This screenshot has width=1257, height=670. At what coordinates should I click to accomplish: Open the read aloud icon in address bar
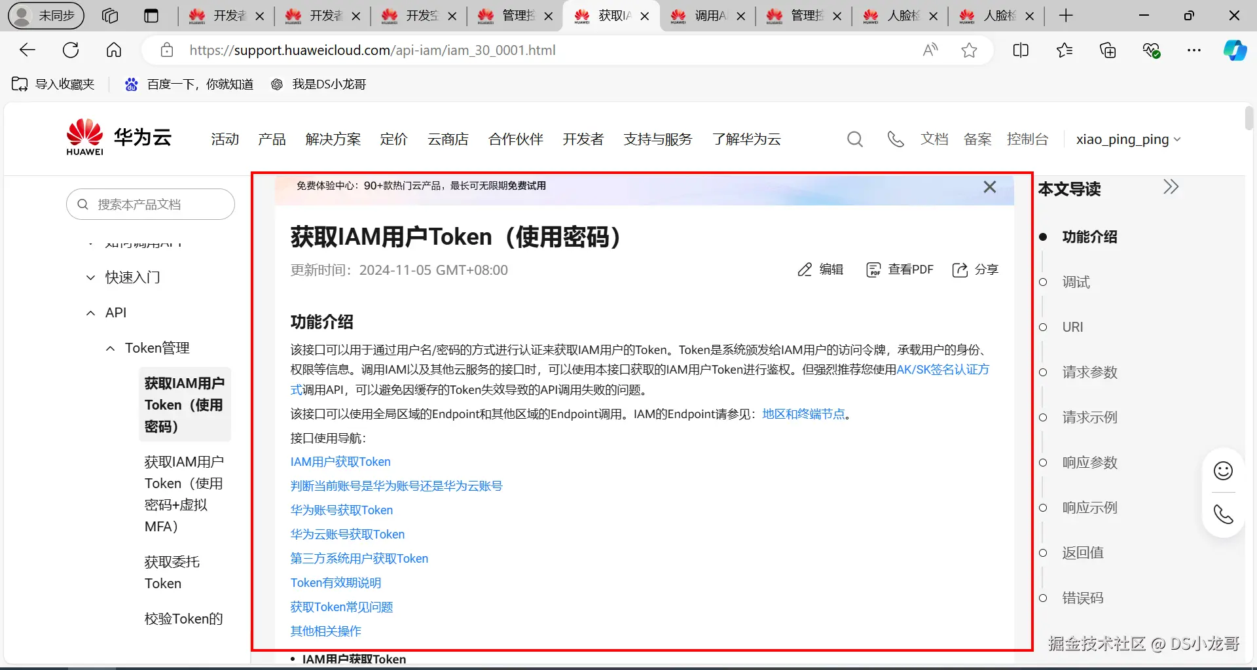pyautogui.click(x=930, y=50)
